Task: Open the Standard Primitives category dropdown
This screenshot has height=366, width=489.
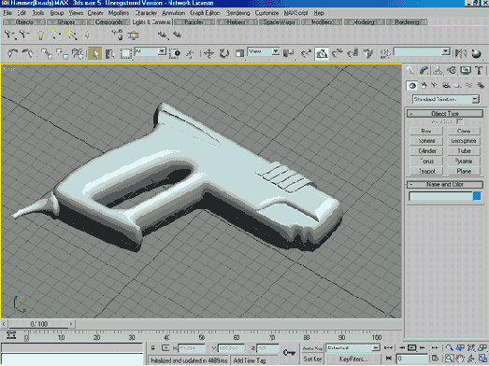Action: click(445, 99)
